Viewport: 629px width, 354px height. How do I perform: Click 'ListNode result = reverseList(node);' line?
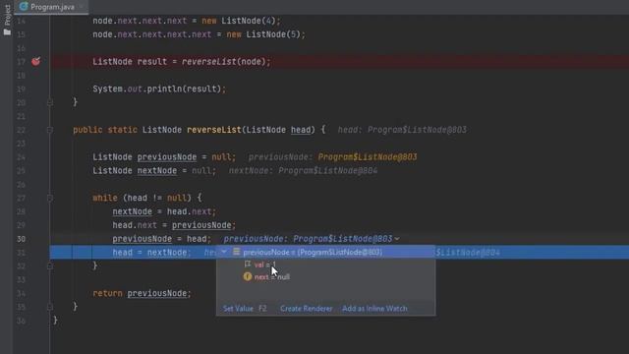[182, 61]
